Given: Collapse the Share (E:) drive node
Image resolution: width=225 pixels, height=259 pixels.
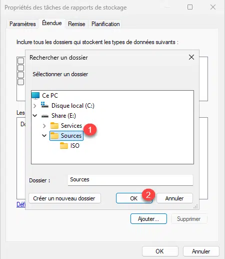Looking at the screenshot, I should point(35,116).
